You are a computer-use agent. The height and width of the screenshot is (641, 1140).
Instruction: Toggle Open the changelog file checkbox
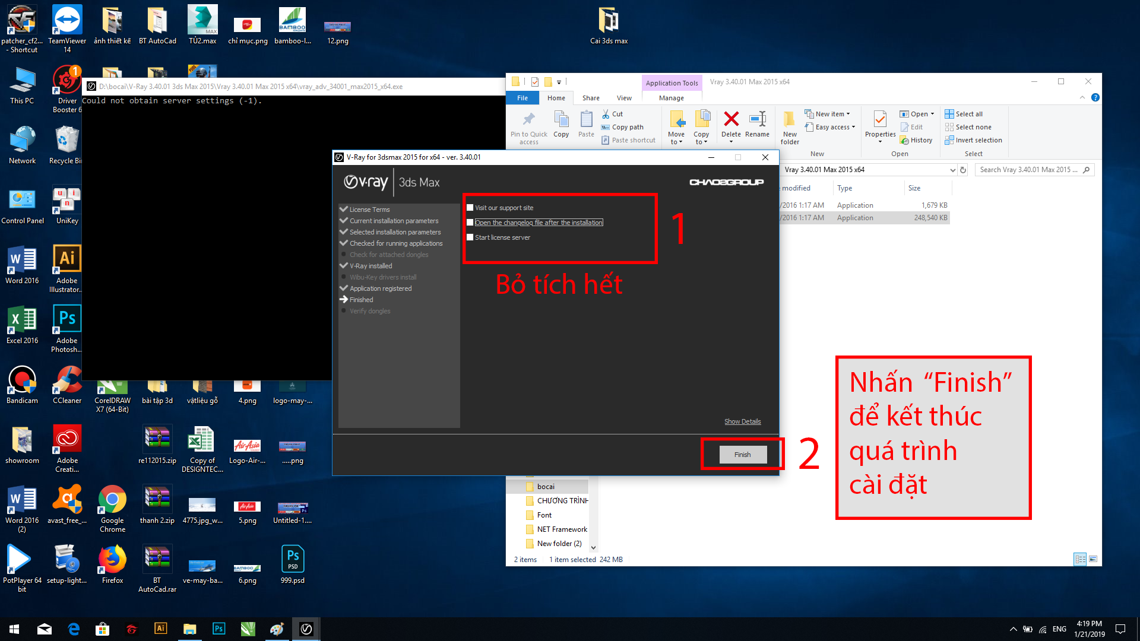click(470, 223)
